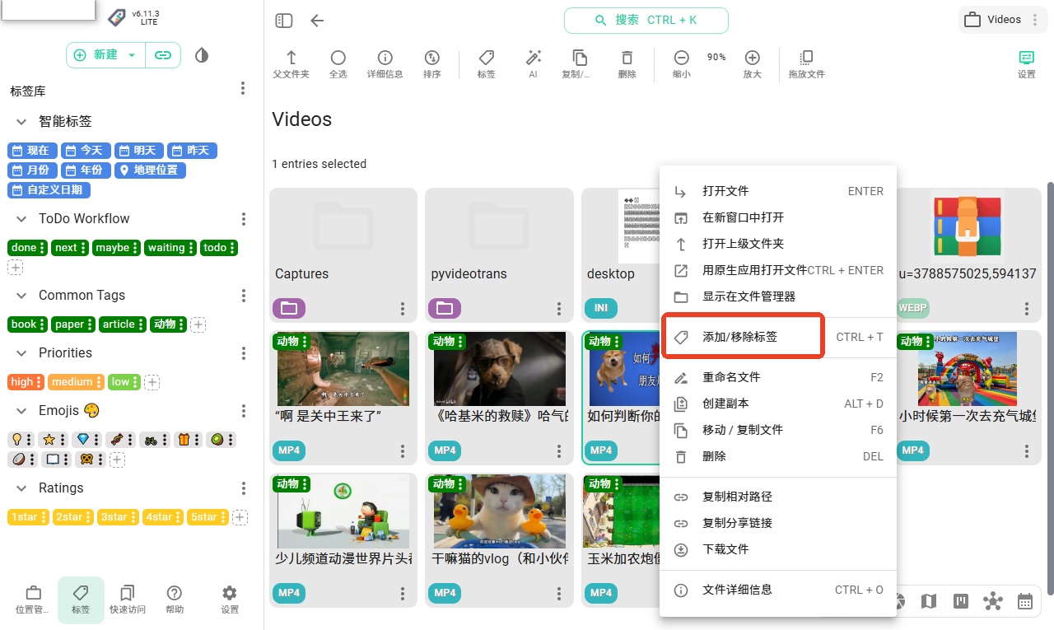
Task: Click the gift box emoji tag
Action: click(187, 440)
